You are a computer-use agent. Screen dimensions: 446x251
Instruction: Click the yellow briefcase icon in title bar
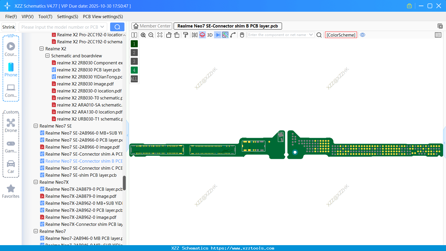coord(409,6)
